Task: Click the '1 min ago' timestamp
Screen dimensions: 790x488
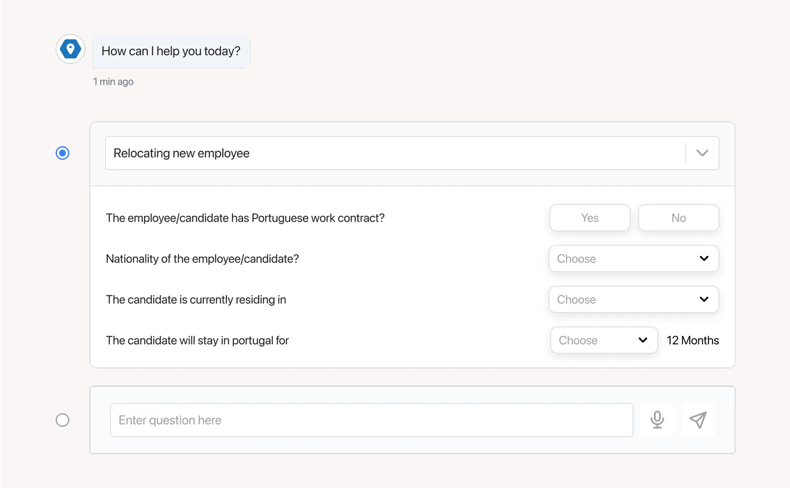Action: (113, 82)
